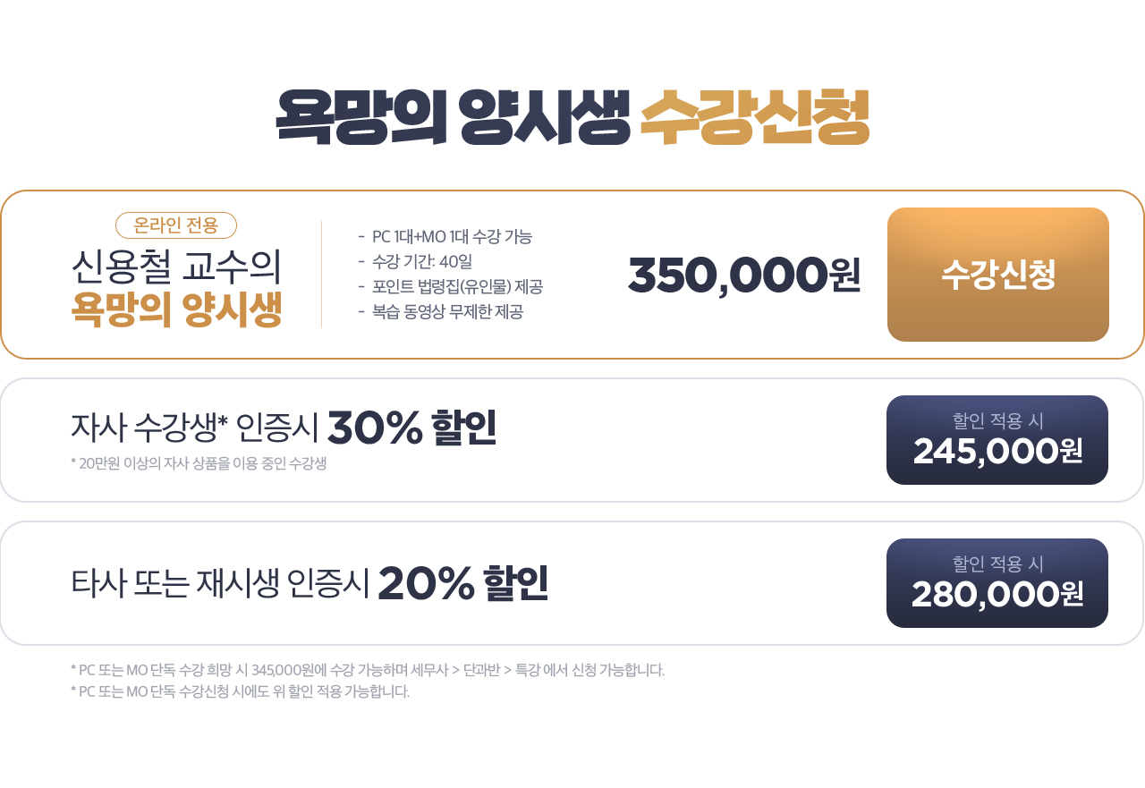Click 타사 또는 재시생 인증시 20% 할인 text
Screen dimensions: 1145x788
[x=310, y=583]
